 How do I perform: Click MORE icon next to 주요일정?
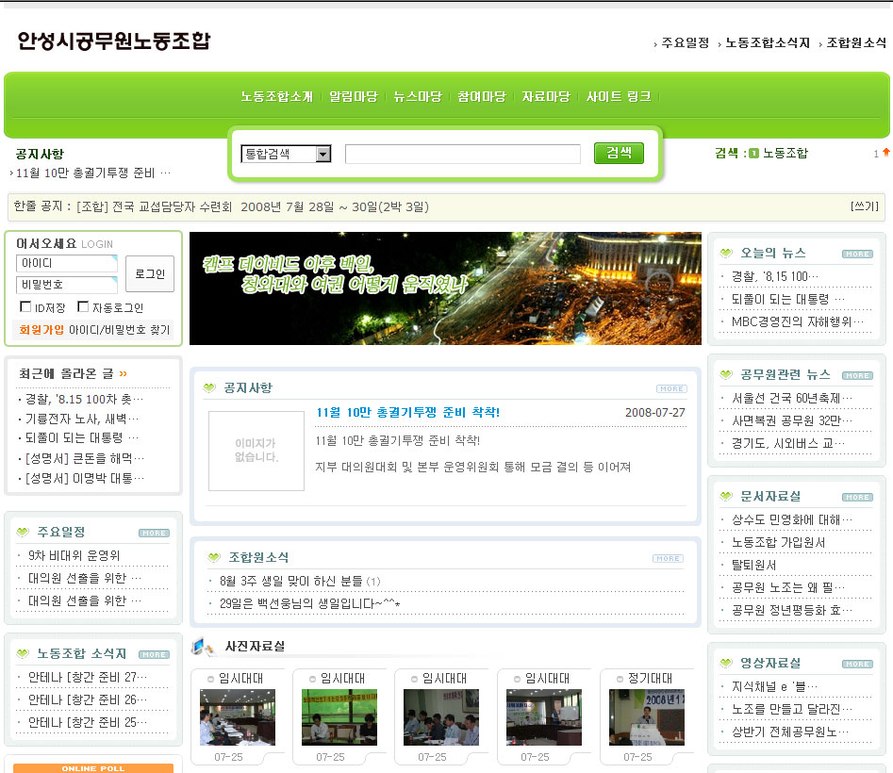coord(154,533)
